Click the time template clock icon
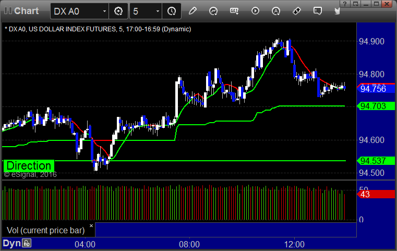397x251 pixels. click(x=172, y=11)
